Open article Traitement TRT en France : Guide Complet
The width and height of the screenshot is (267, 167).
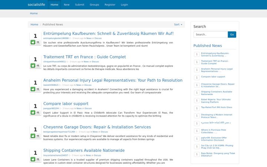click(x=85, y=57)
